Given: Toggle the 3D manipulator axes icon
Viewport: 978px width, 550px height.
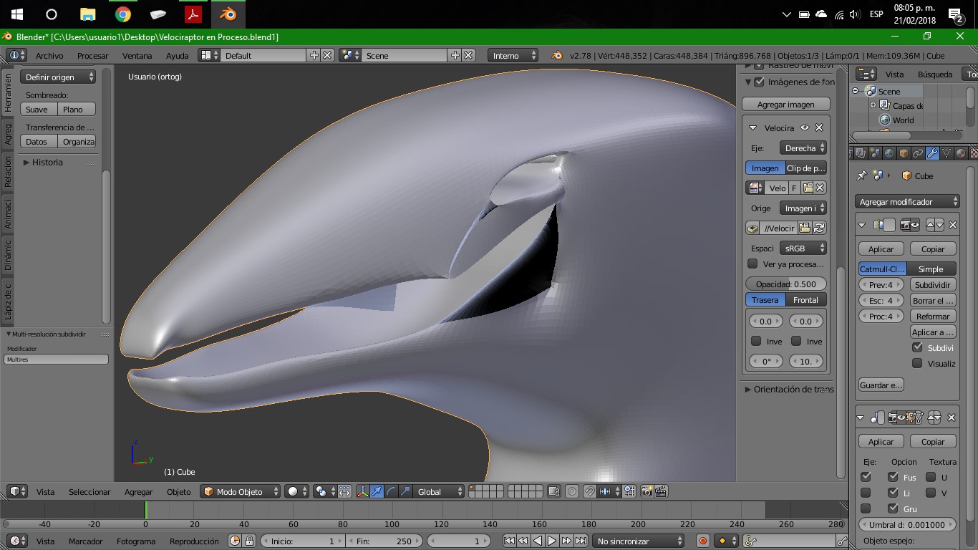Looking at the screenshot, I should (x=362, y=491).
